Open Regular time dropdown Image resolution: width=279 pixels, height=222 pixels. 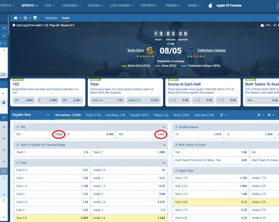click(31, 115)
